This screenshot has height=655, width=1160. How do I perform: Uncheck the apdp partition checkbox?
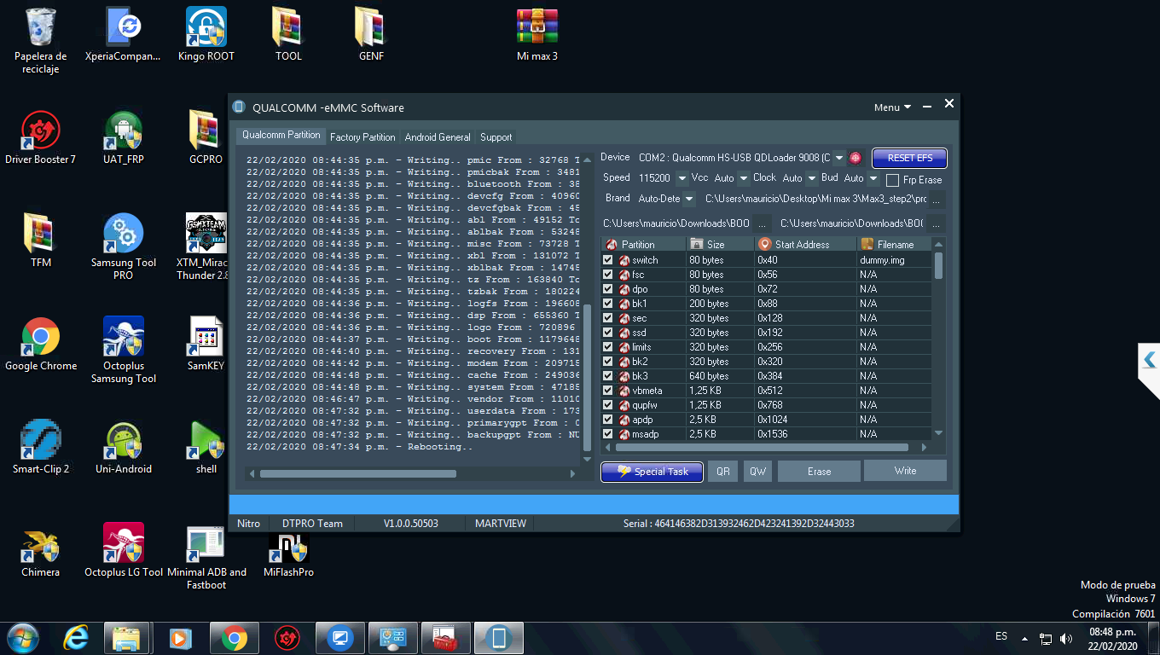(x=608, y=420)
